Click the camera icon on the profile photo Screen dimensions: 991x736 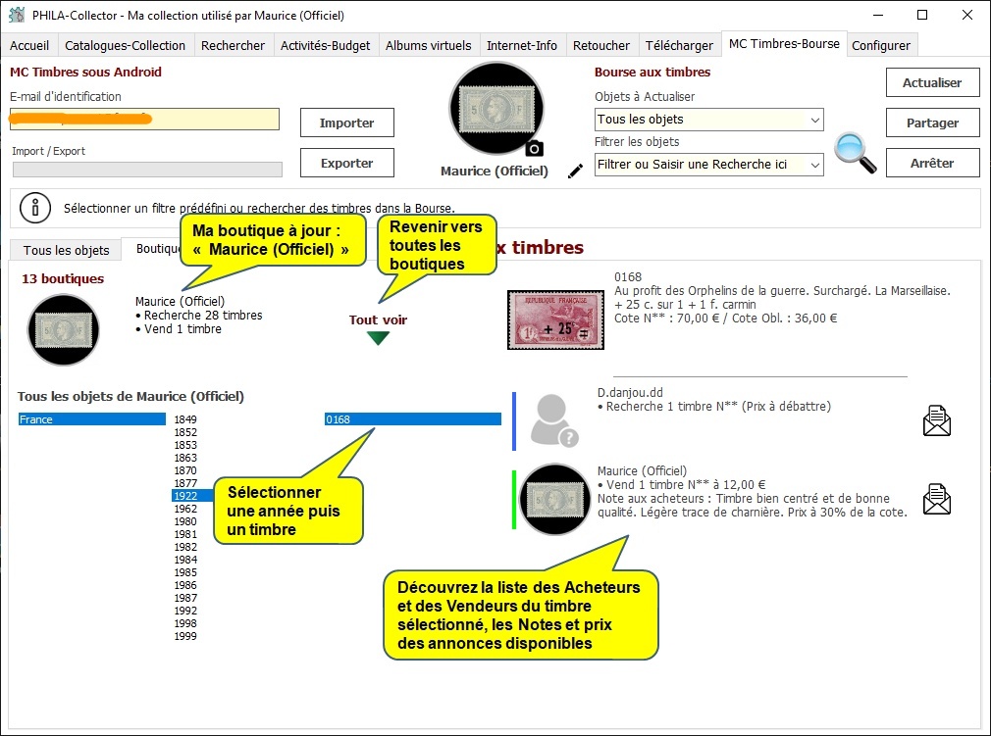[x=535, y=149]
